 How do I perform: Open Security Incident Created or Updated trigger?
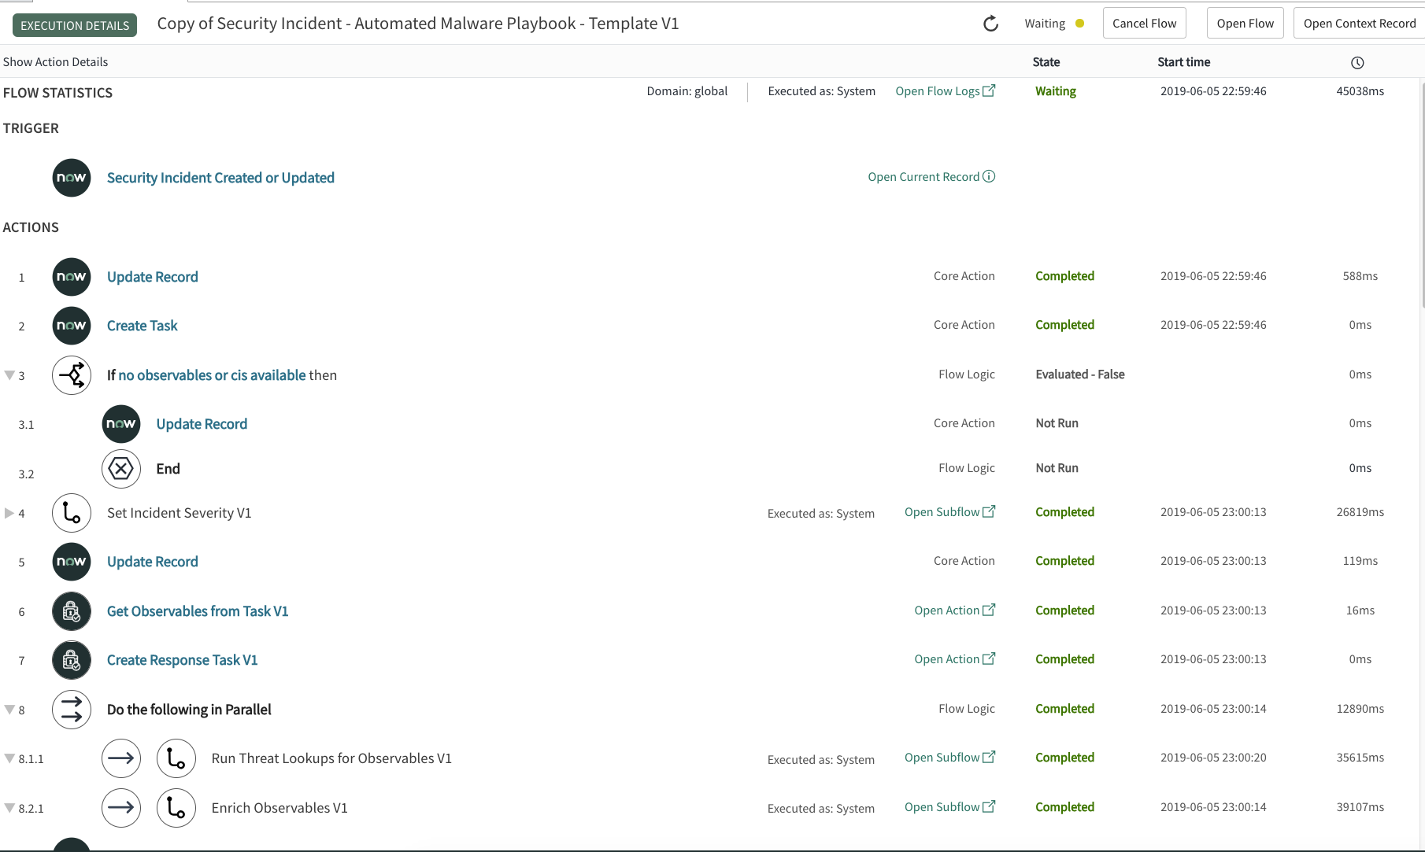[x=220, y=178]
